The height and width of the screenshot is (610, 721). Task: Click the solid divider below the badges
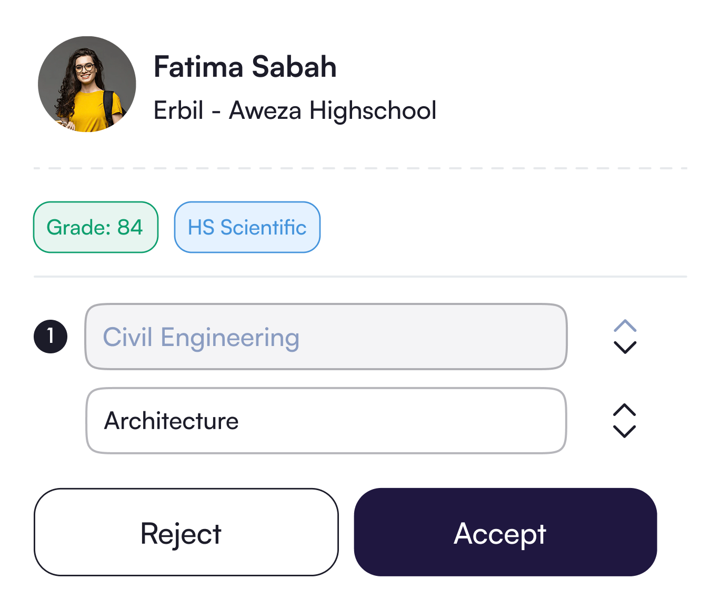coord(360,277)
